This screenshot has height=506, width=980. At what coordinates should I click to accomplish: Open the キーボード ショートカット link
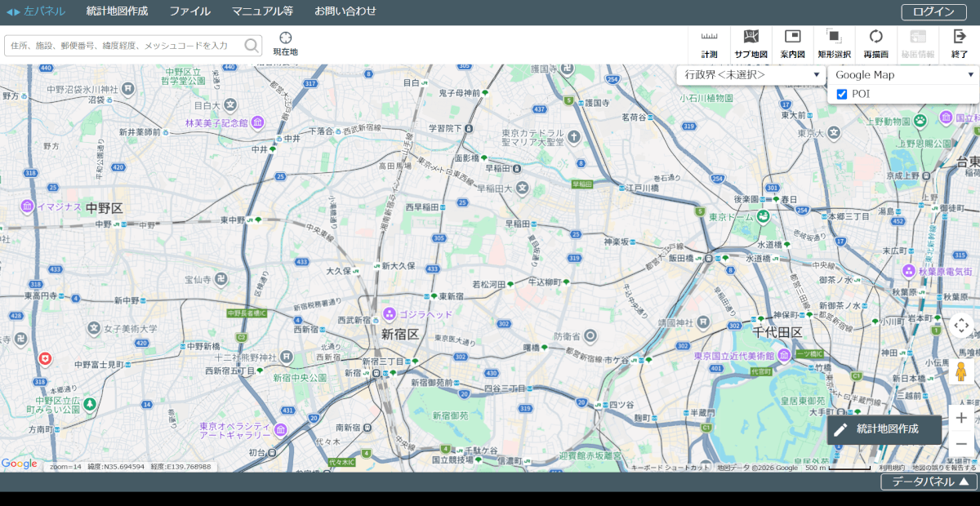pyautogui.click(x=670, y=468)
